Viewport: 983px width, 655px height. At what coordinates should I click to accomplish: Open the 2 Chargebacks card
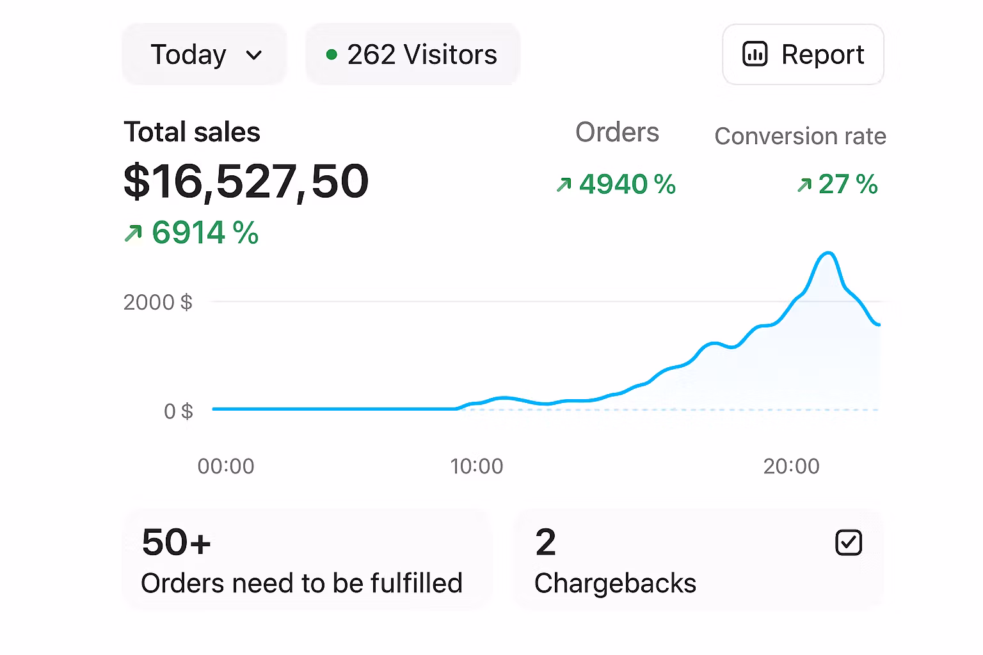point(699,559)
